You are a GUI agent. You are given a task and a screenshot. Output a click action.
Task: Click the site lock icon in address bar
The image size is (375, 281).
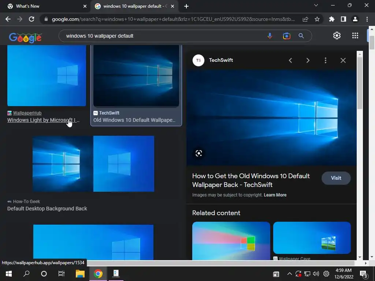(x=46, y=19)
